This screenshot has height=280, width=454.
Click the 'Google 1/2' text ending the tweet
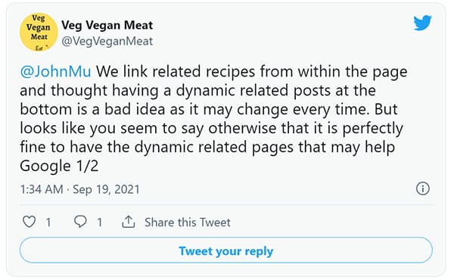[x=59, y=166]
